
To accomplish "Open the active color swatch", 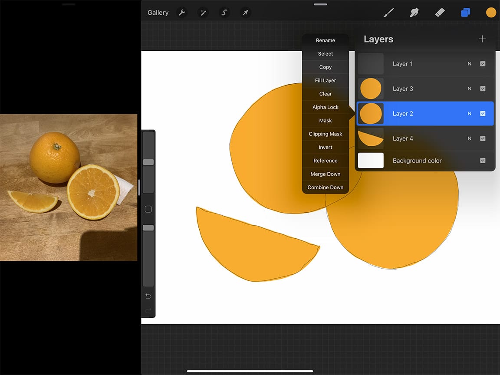I will pyautogui.click(x=491, y=12).
